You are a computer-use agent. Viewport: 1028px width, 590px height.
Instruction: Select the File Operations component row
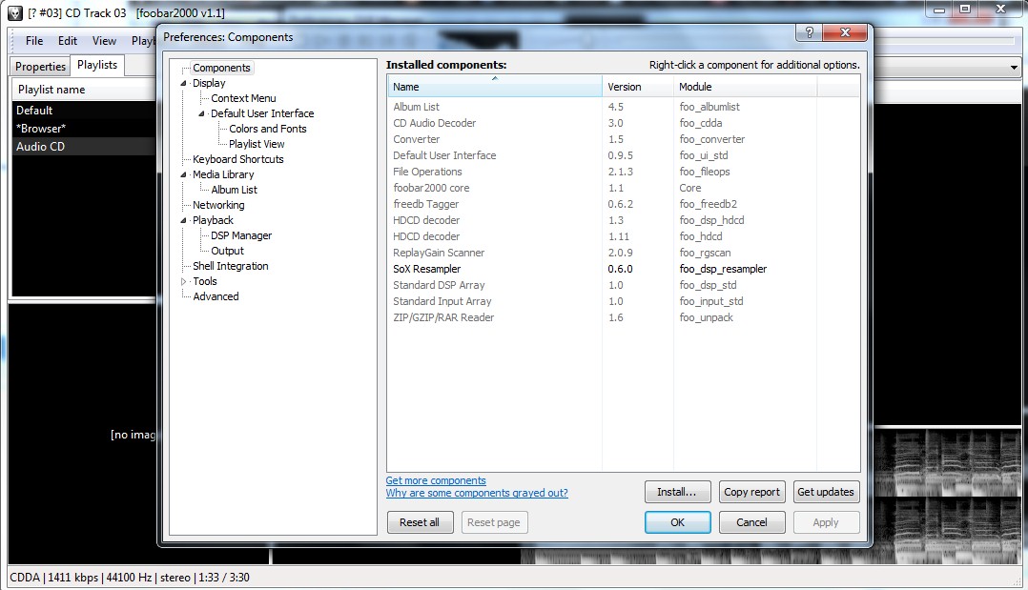[x=623, y=172]
